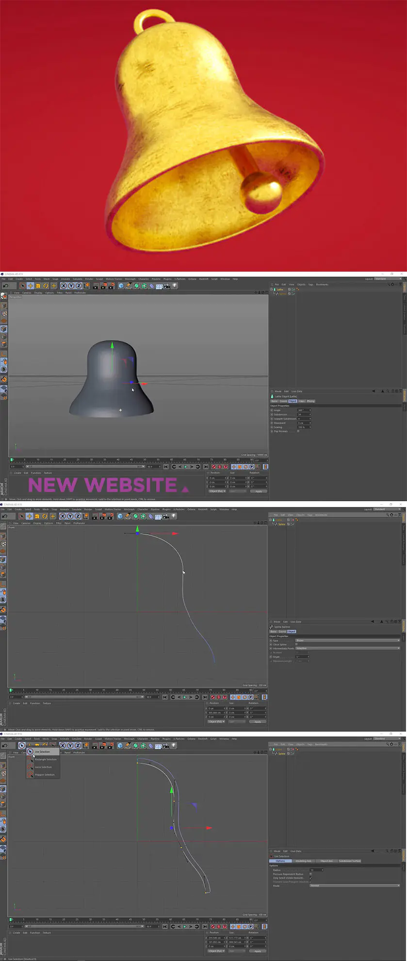The width and height of the screenshot is (407, 961).
Task: Toggle Z axis lock in Perspective Lathe window
Action: coord(79,286)
